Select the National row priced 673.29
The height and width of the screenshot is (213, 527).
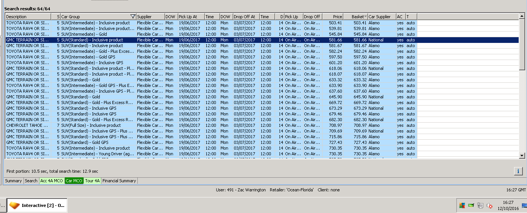(x=211, y=108)
